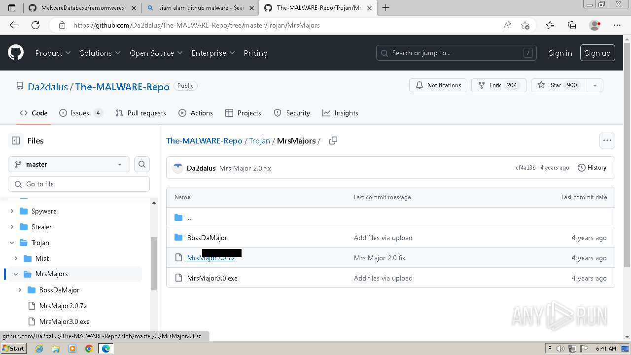The height and width of the screenshot is (355, 631).
Task: Open the Projects tab
Action: click(x=243, y=113)
